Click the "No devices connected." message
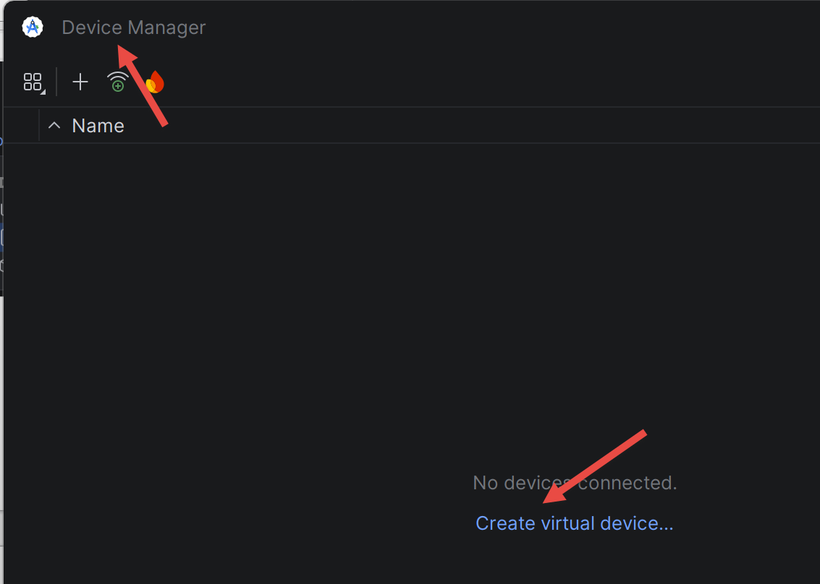Viewport: 820px width, 584px height. click(575, 483)
